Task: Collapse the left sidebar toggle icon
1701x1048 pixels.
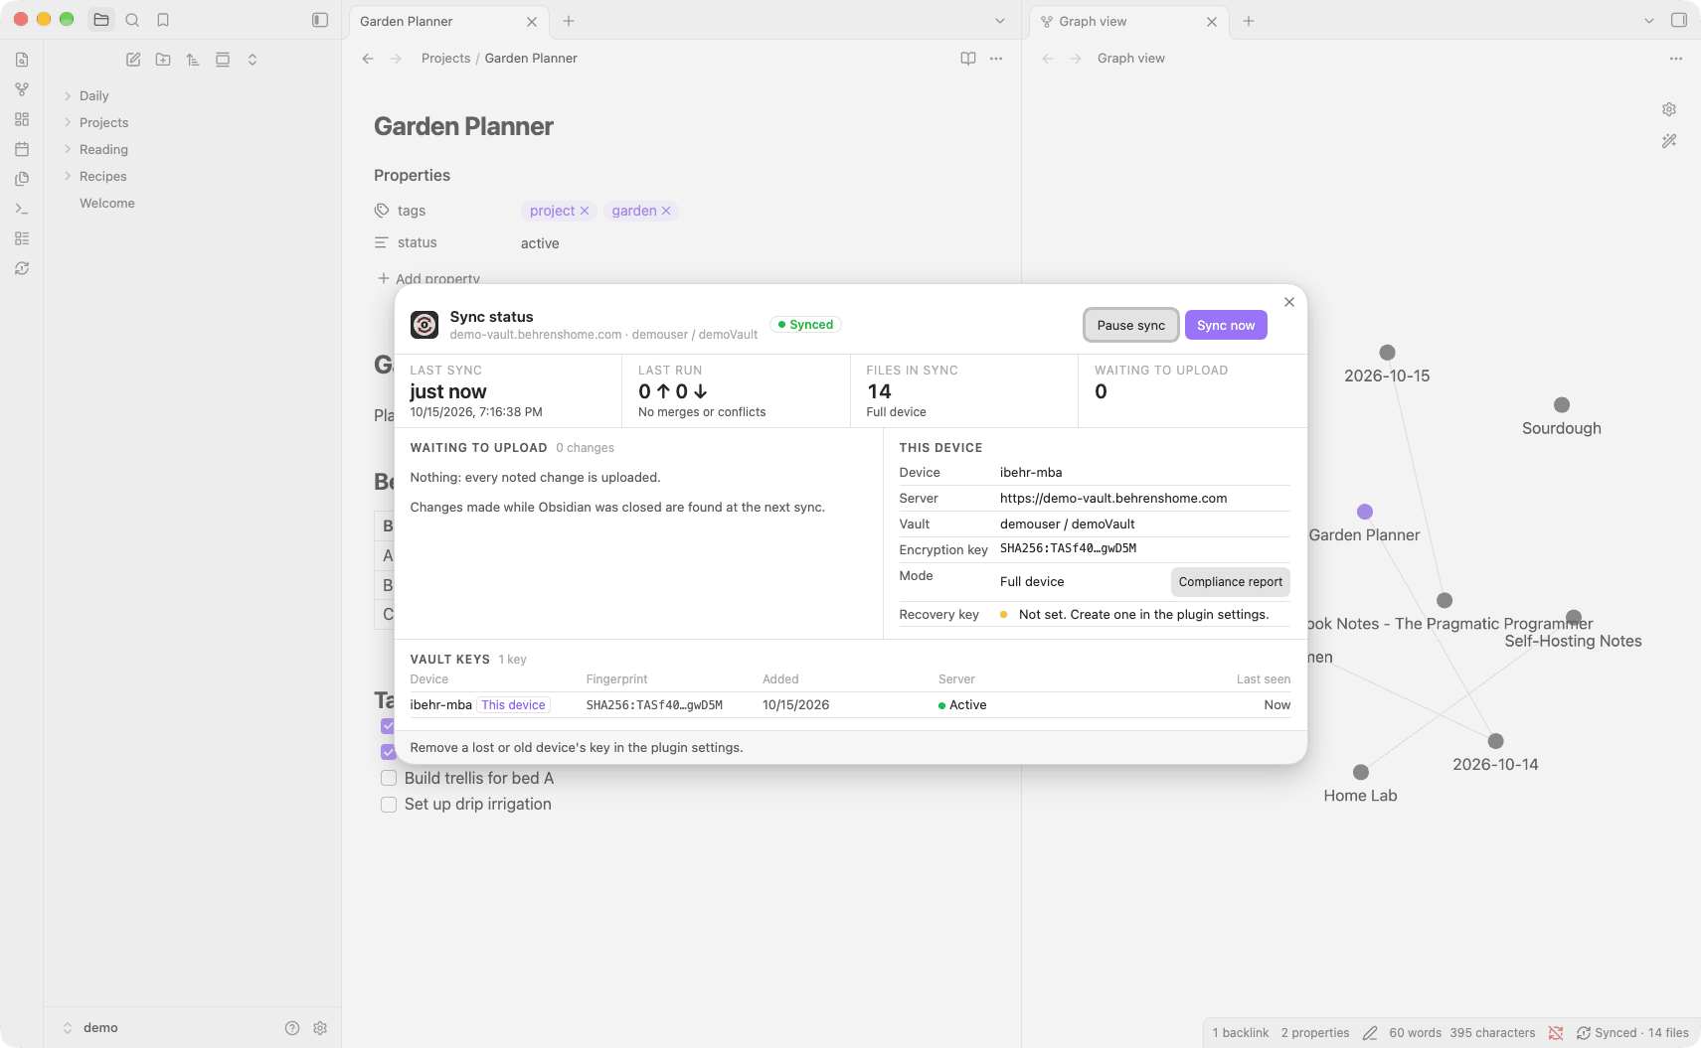Action: 320,20
